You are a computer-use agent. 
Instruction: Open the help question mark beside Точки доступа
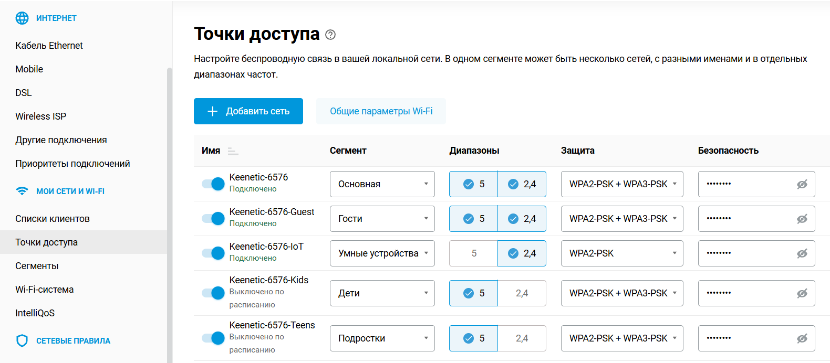point(330,35)
